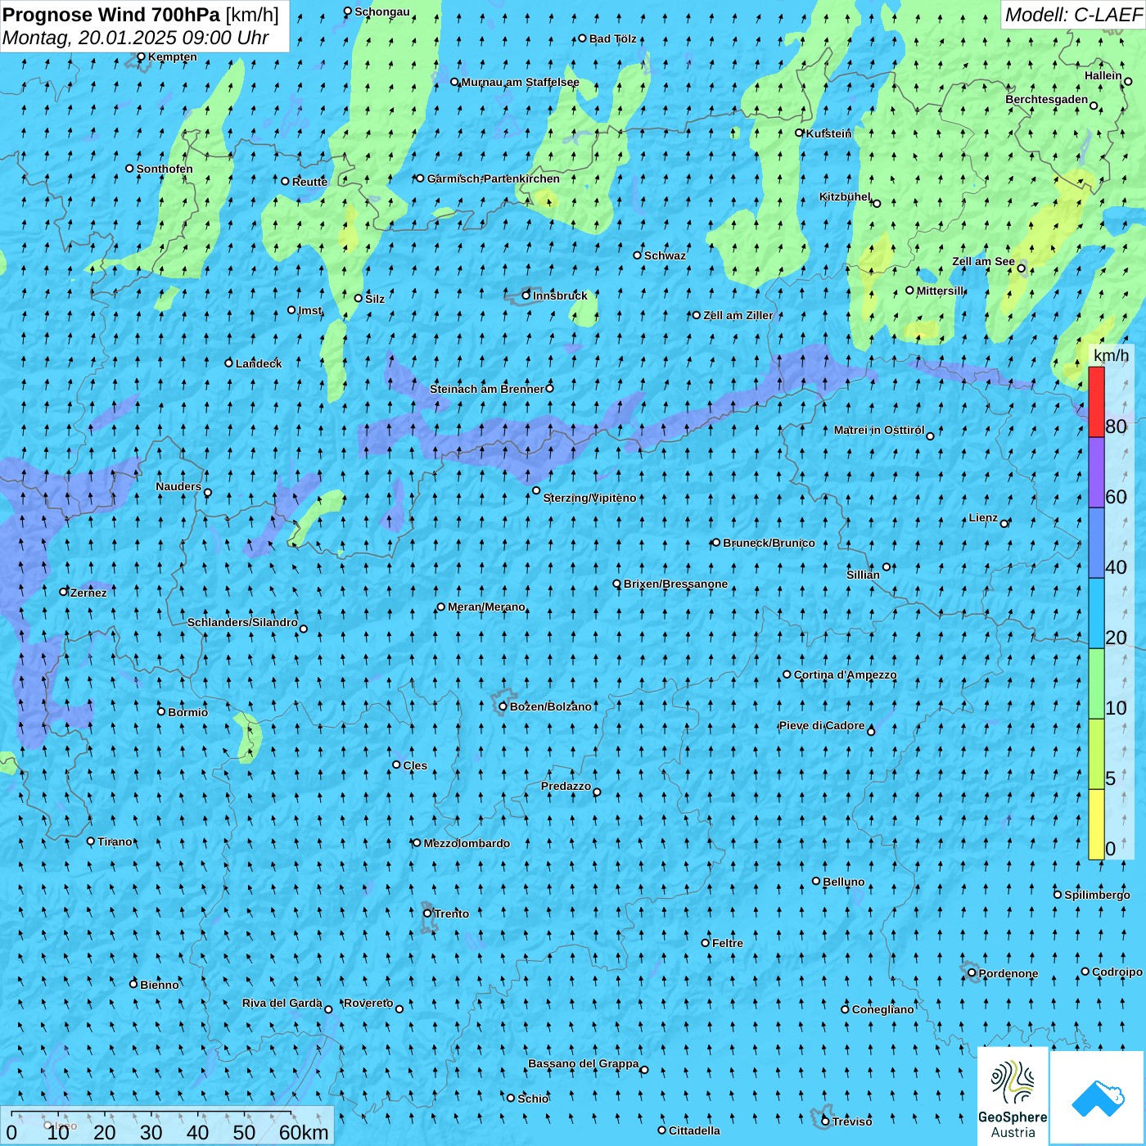
Task: Click the 'Zernez' label
Action: (88, 593)
